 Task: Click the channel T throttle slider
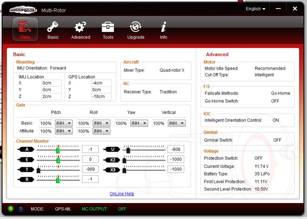[38, 170]
